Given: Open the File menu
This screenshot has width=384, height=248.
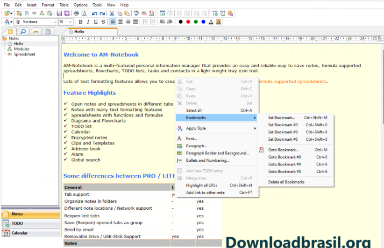Looking at the screenshot, I should 7,5.
